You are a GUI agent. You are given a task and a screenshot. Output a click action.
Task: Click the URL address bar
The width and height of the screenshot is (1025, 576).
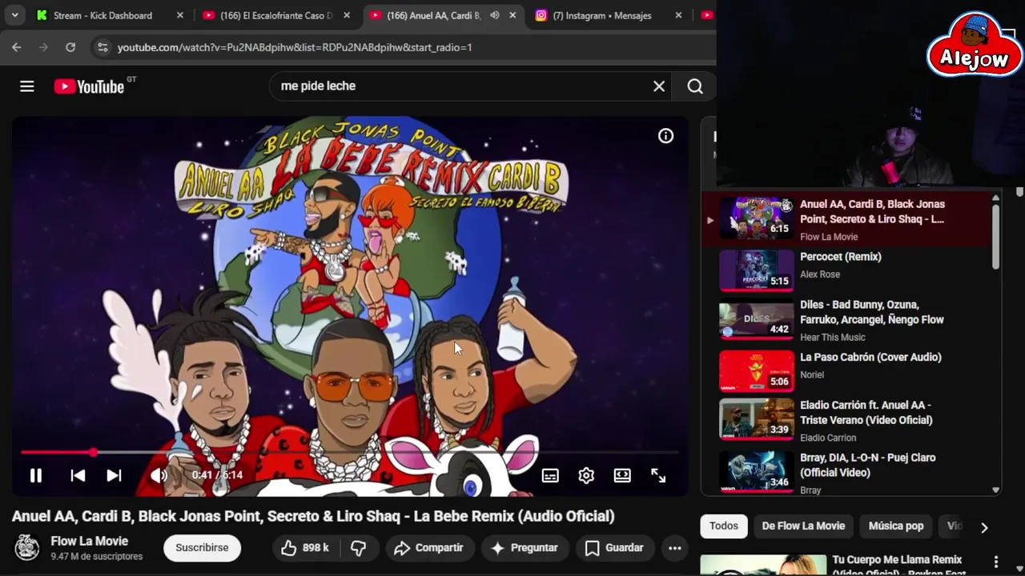pos(400,48)
